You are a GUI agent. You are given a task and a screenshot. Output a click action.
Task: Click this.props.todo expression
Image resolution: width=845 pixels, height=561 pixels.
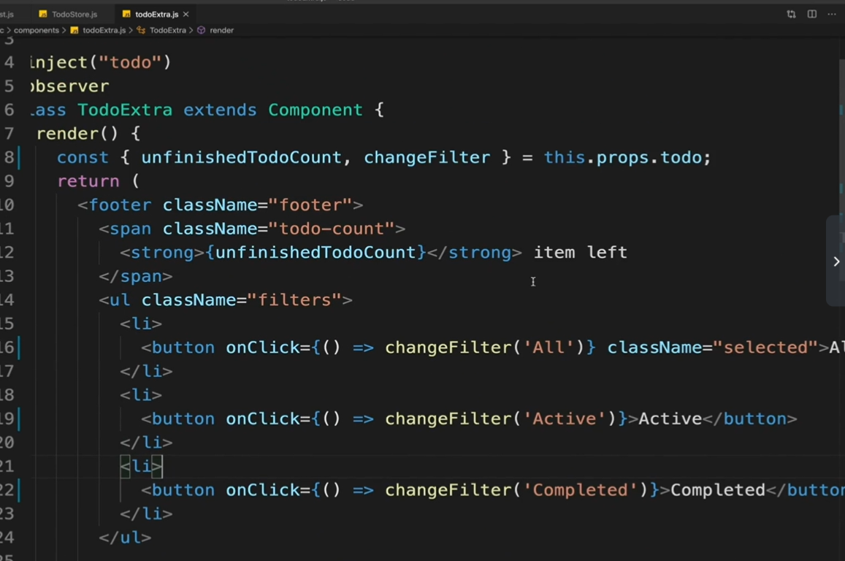622,157
